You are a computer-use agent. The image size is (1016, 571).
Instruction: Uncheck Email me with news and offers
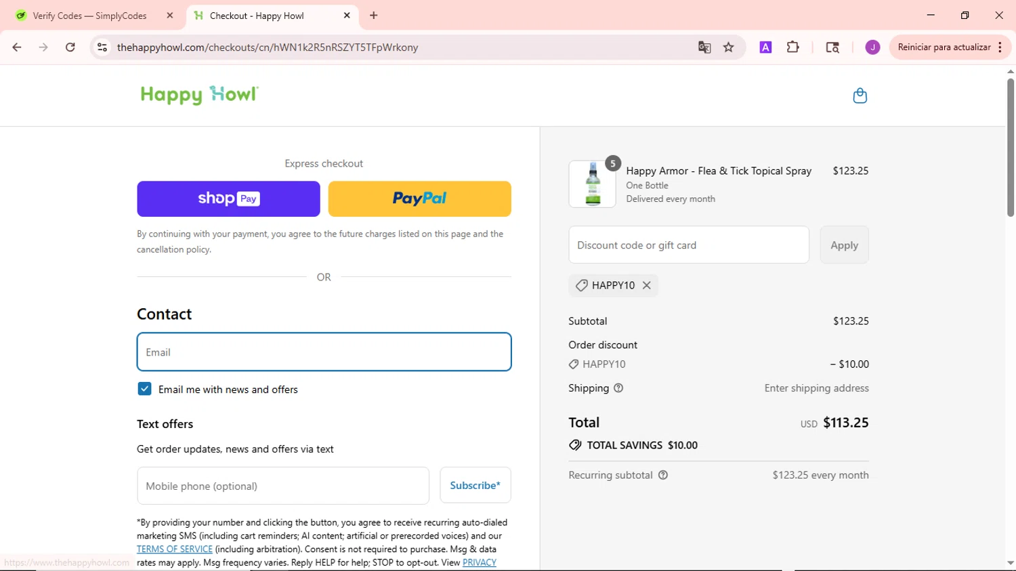coord(144,389)
